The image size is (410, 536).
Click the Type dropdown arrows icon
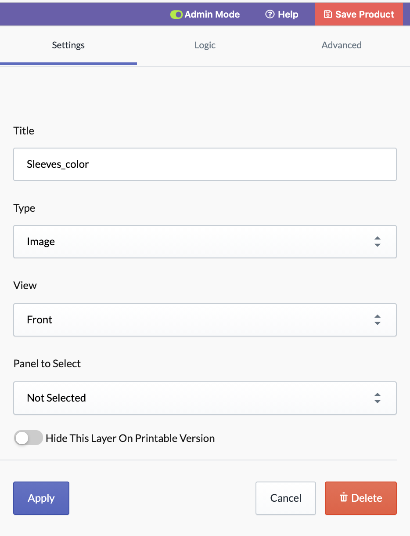tap(377, 242)
